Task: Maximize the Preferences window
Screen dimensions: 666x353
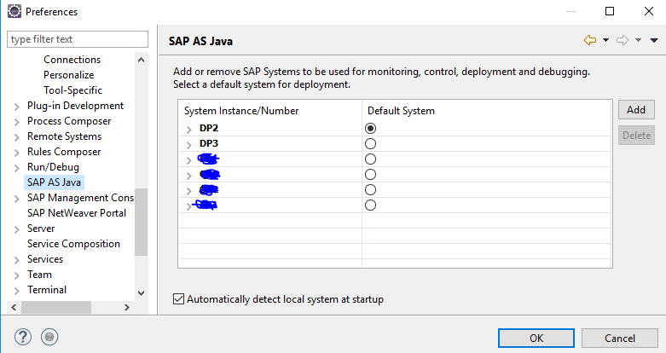Action: click(610, 11)
